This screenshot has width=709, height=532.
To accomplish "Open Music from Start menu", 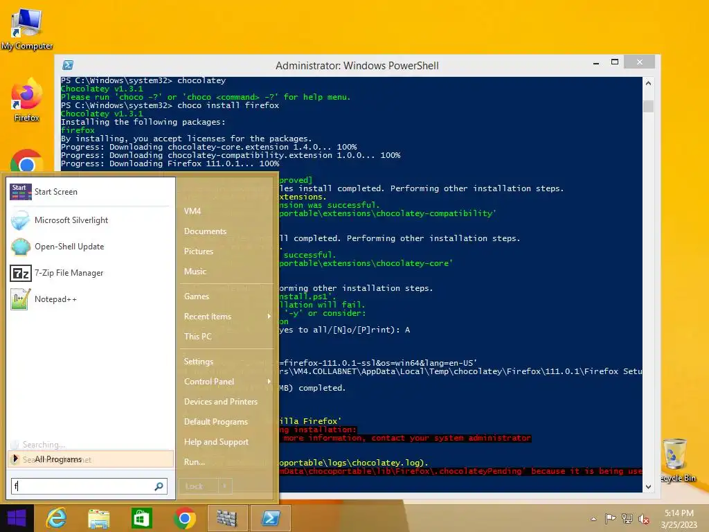I will tap(195, 272).
